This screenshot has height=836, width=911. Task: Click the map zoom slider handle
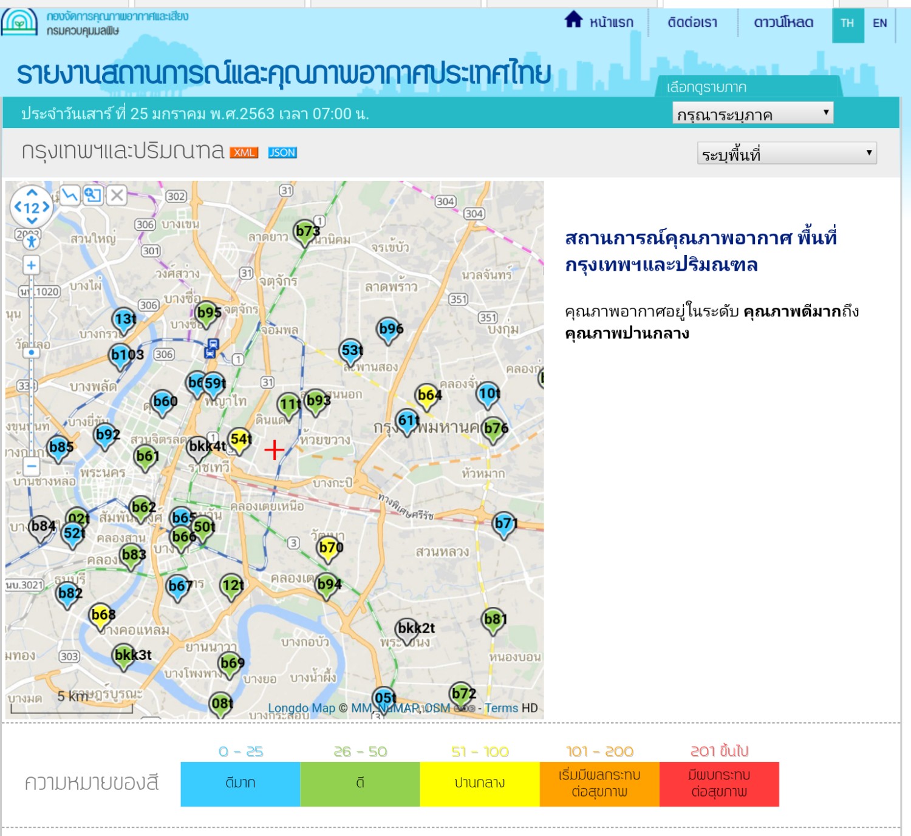tap(32, 352)
